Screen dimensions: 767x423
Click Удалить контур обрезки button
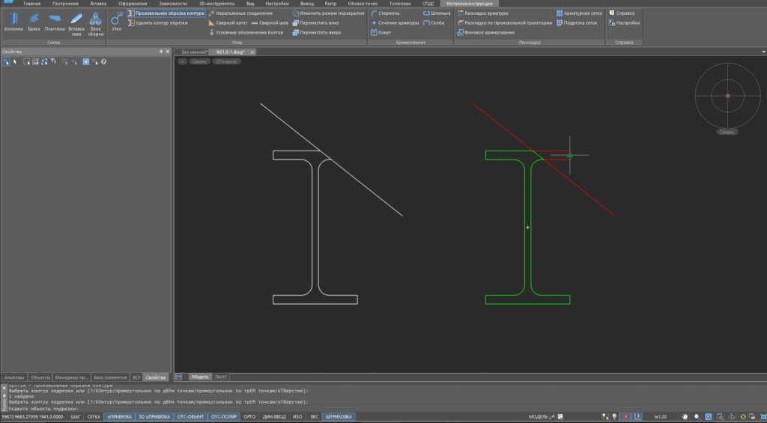tap(157, 23)
